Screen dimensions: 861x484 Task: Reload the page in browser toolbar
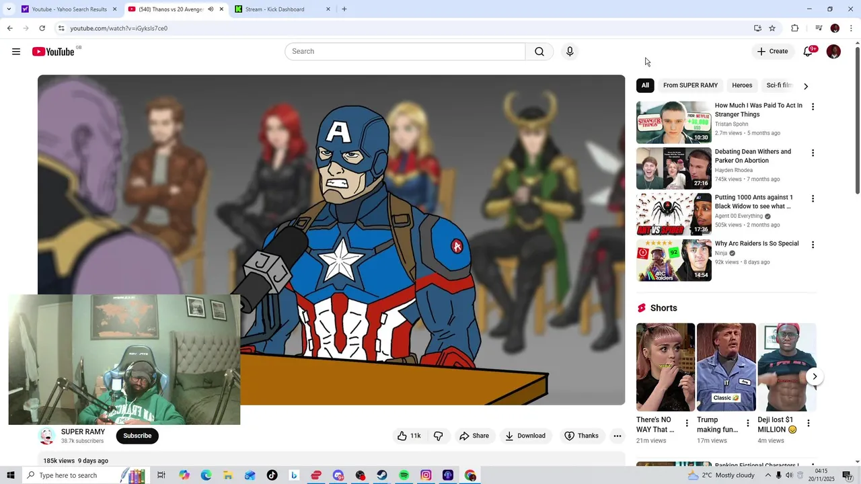42,28
